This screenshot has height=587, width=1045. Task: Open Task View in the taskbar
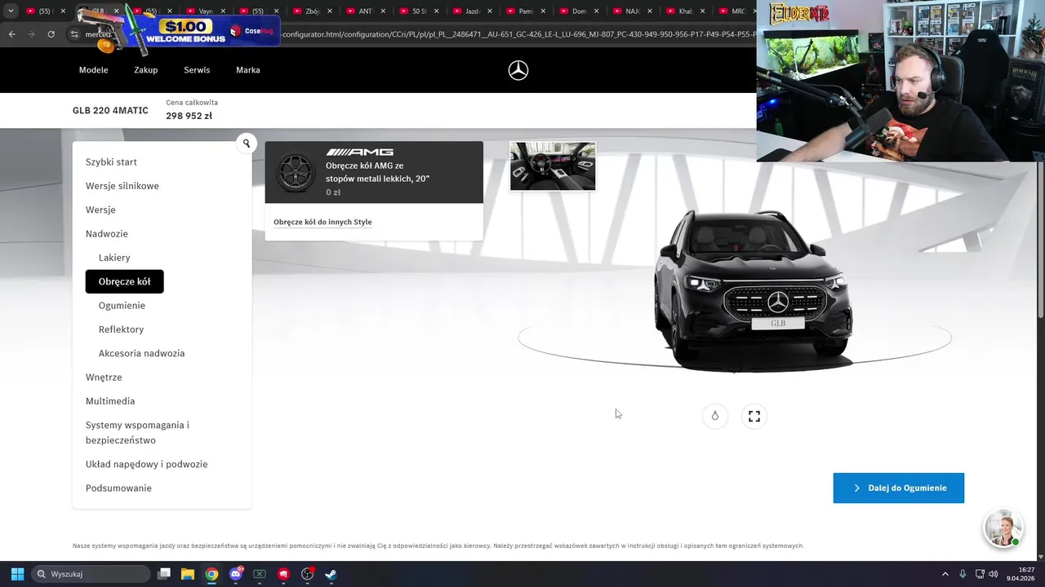[164, 574]
